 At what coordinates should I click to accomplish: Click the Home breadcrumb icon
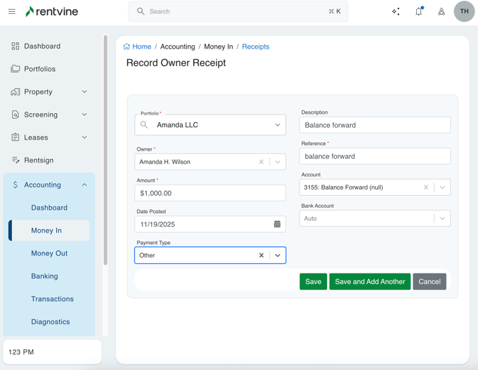[x=126, y=47]
